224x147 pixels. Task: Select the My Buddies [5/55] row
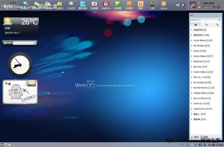pyautogui.click(x=205, y=82)
